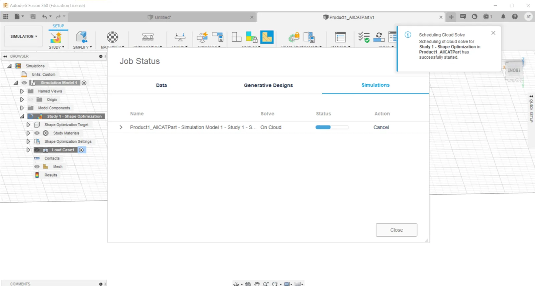Switch to the Generative Designs tab
Image resolution: width=535 pixels, height=286 pixels.
tap(269, 85)
